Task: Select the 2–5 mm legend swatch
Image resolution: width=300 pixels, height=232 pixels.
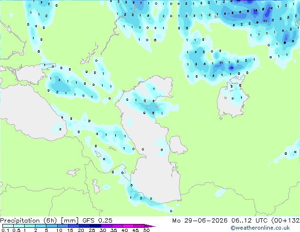Action: [x=41, y=226]
